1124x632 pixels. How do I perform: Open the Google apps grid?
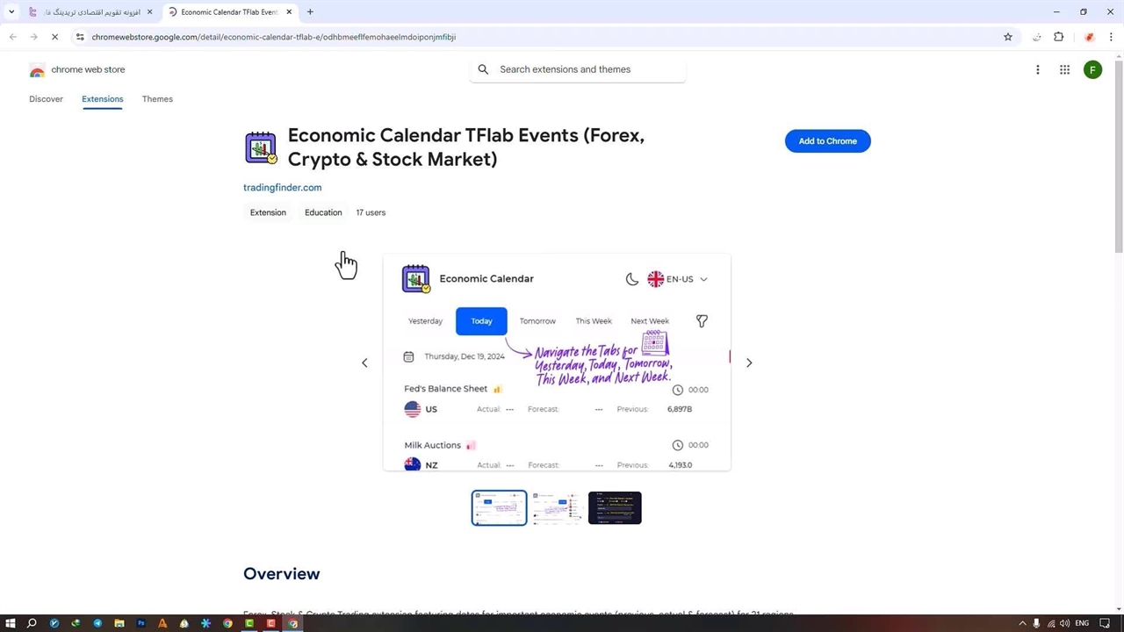1064,70
